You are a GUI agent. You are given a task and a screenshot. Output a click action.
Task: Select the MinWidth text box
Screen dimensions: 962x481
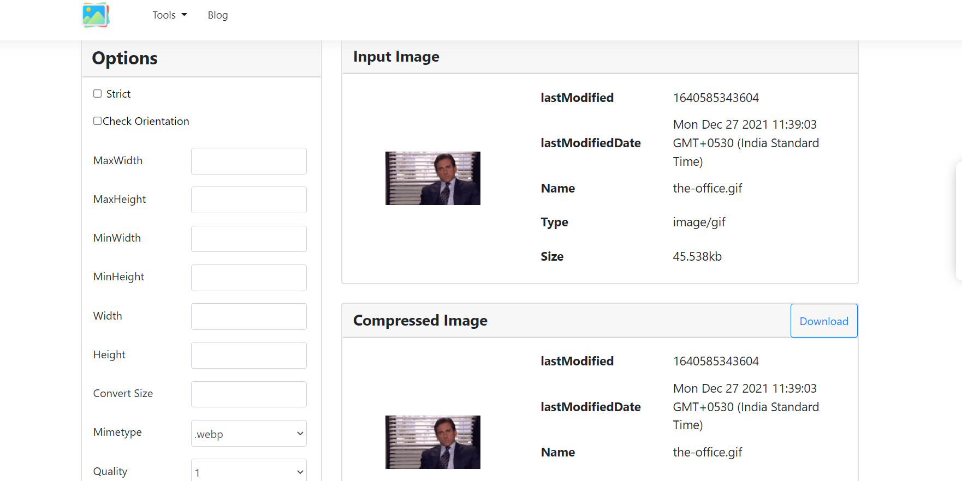(248, 239)
